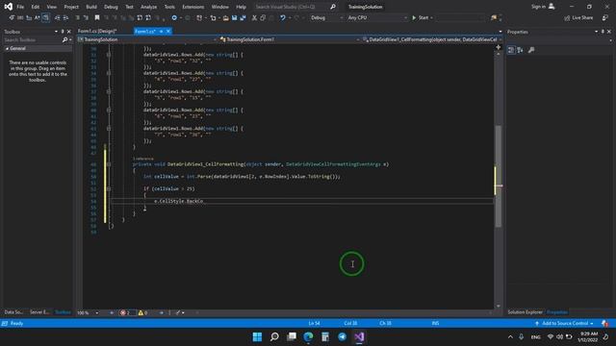Click the Start debugging button
This screenshot has width=616, height=346.
420,17
